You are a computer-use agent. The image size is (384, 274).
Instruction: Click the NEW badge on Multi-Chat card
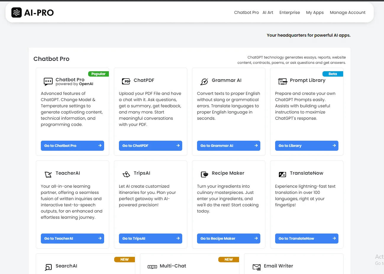(x=229, y=260)
